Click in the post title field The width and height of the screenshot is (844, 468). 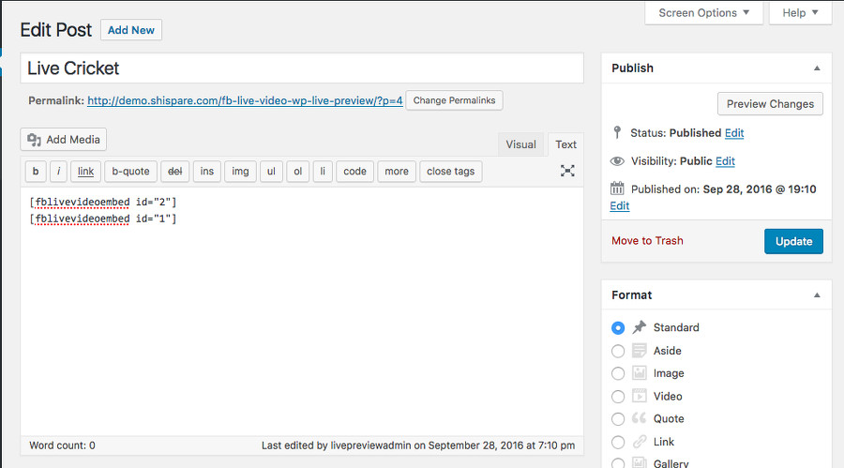point(302,68)
